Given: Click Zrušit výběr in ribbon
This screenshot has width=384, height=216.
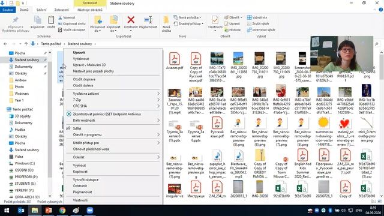Looking at the screenshot, I should tap(258, 24).
